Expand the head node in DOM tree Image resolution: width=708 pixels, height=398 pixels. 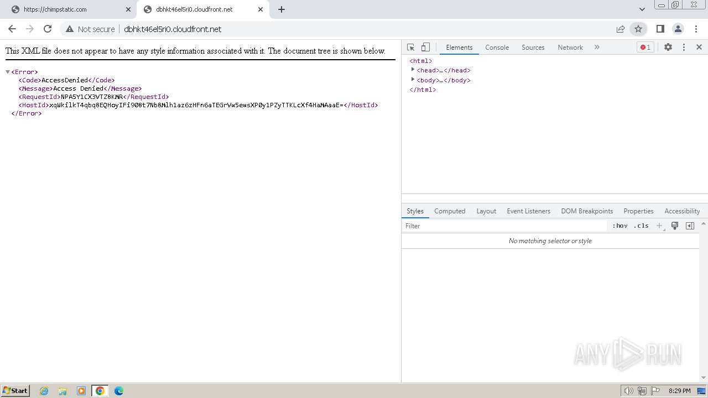pos(413,70)
